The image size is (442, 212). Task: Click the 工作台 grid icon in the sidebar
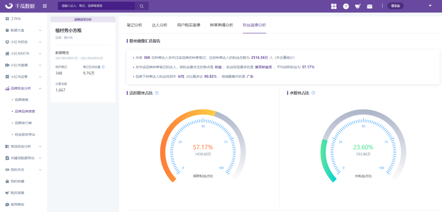pyautogui.click(x=7, y=18)
